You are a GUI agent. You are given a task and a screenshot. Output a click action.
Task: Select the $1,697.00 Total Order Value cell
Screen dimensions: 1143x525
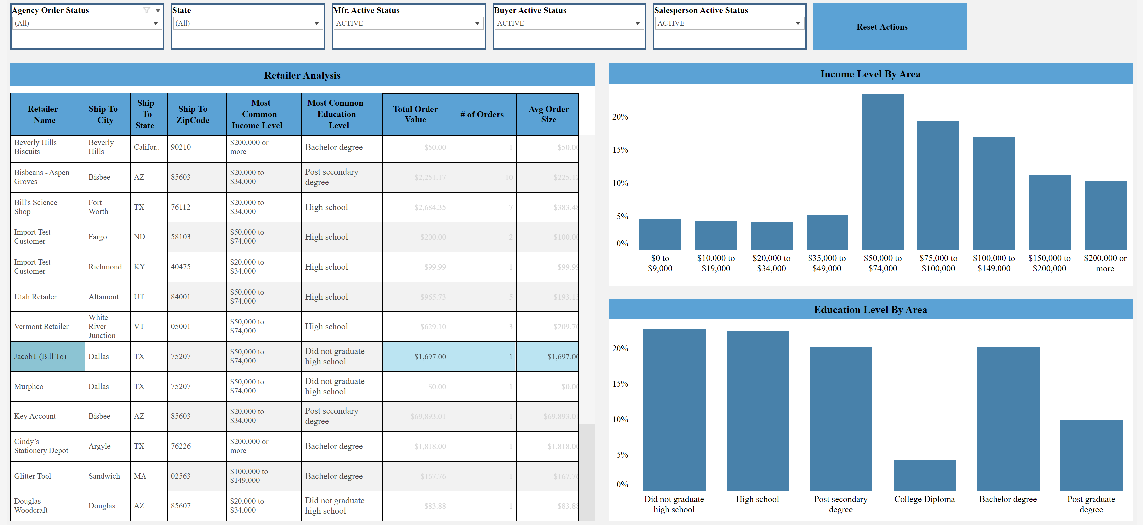coord(415,357)
